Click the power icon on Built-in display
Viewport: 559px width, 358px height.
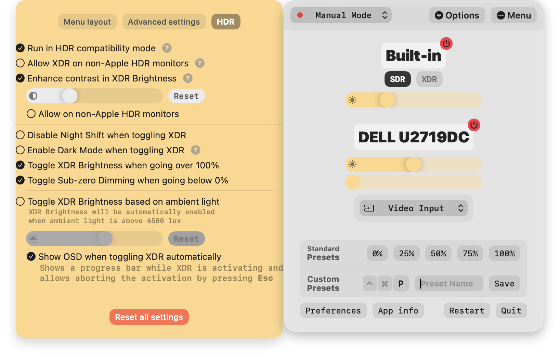(x=446, y=43)
